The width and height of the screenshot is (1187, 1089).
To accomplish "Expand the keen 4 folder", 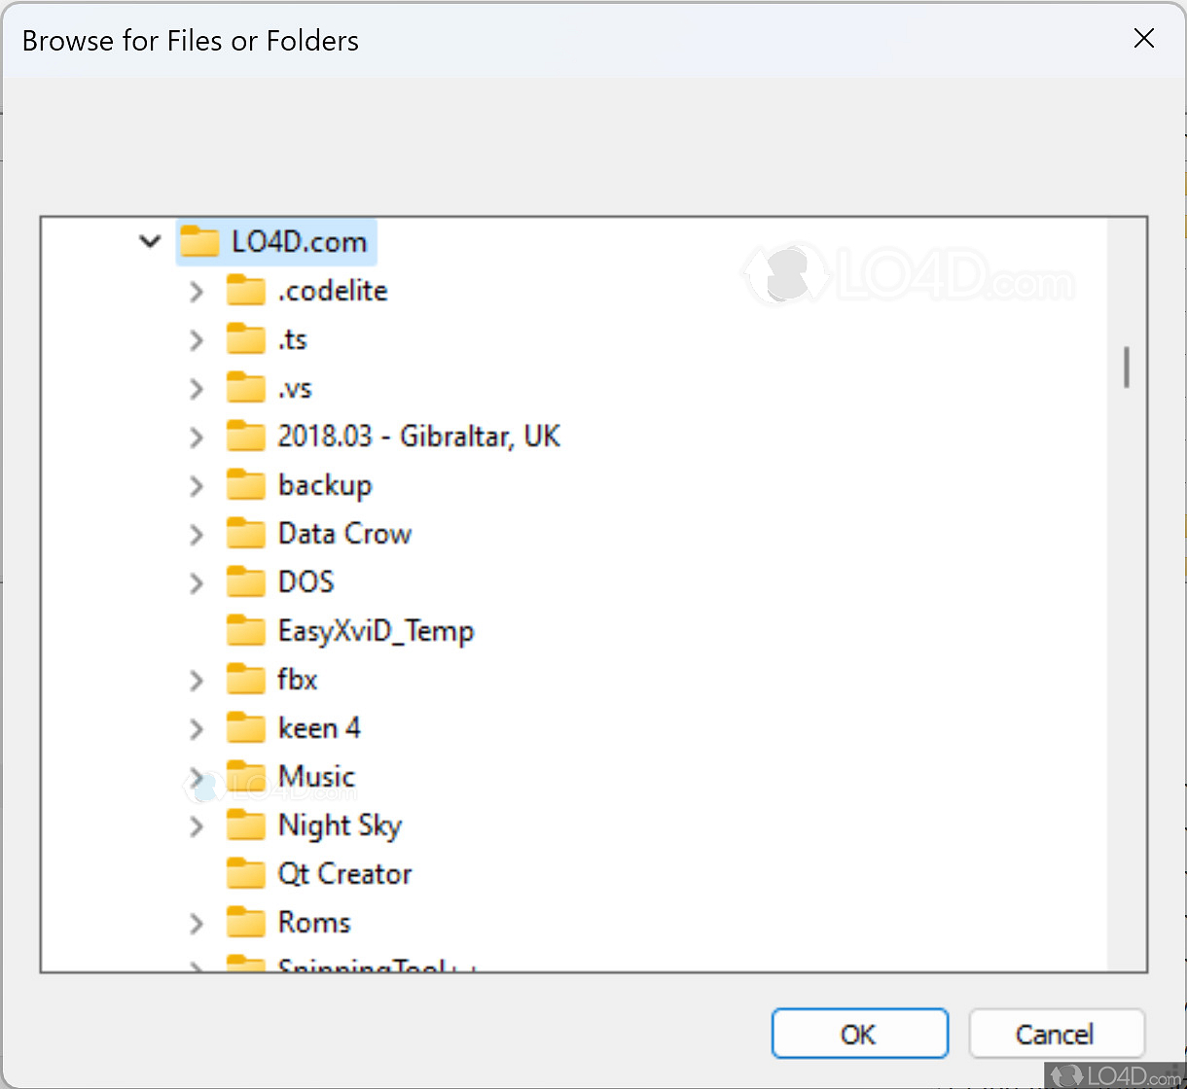I will 197,728.
